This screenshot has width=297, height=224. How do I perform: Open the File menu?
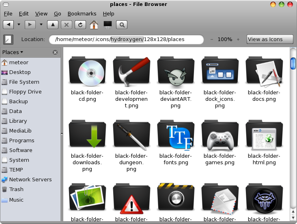click(x=8, y=14)
